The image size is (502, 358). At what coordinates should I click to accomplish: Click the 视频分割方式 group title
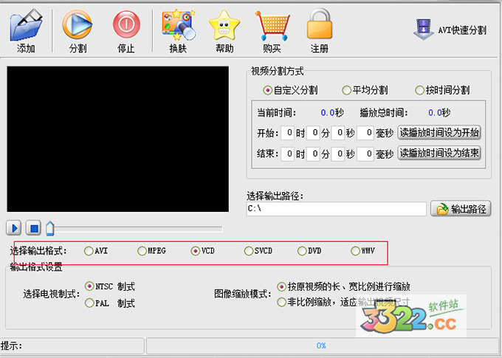277,71
